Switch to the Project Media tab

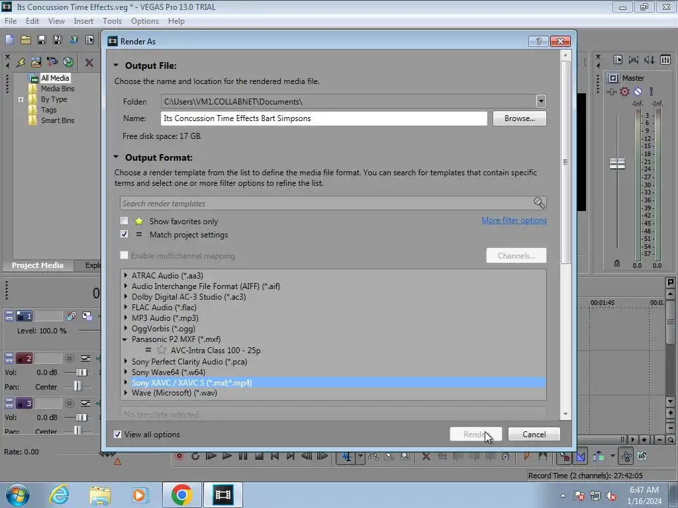(x=37, y=265)
